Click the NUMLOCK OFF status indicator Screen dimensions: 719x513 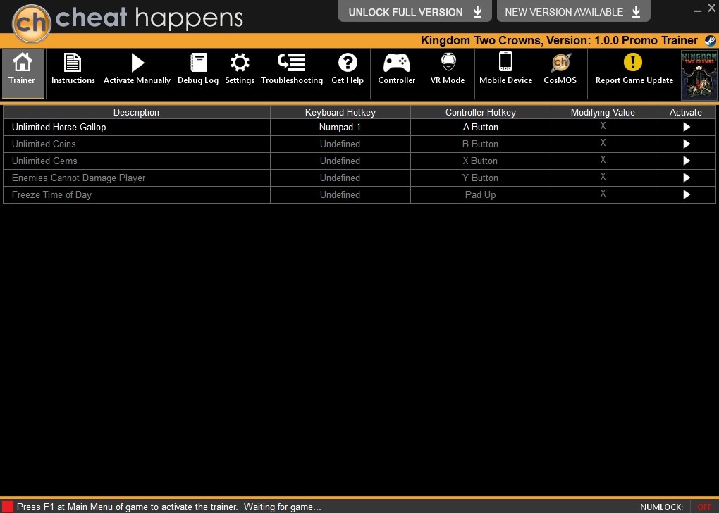pos(677,507)
